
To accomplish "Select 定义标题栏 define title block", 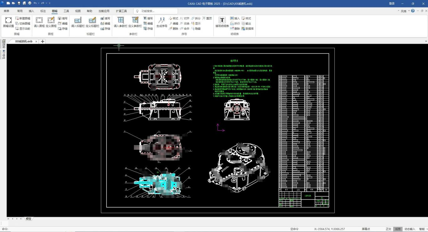I will [x=92, y=22].
